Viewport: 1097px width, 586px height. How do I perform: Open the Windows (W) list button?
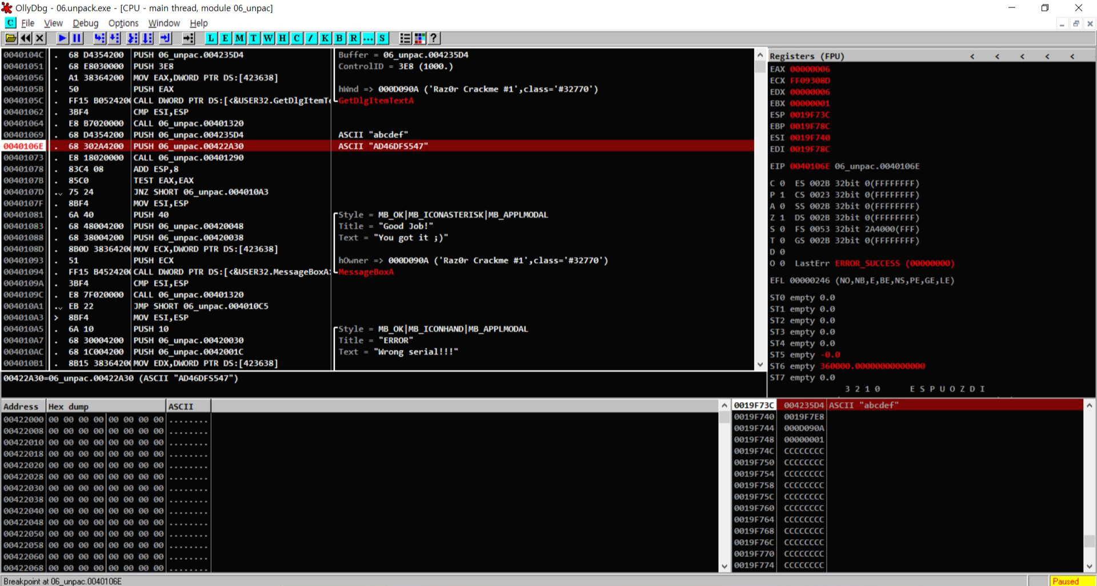click(268, 38)
